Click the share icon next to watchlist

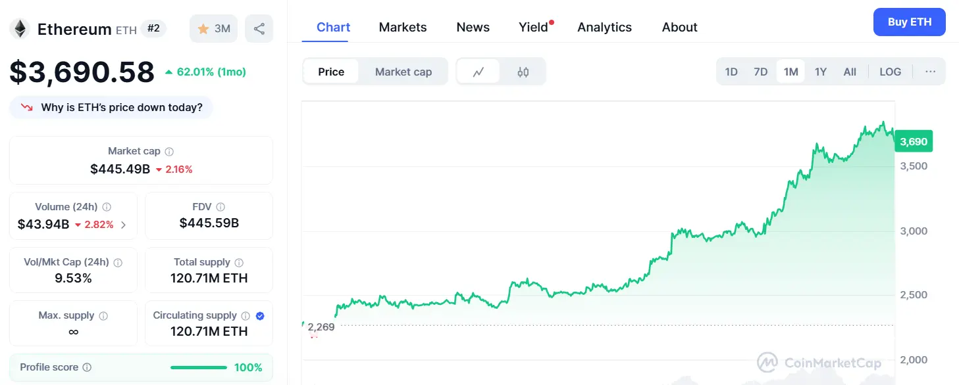click(x=259, y=29)
